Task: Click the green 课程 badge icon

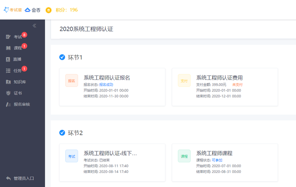Action: click(x=184, y=156)
